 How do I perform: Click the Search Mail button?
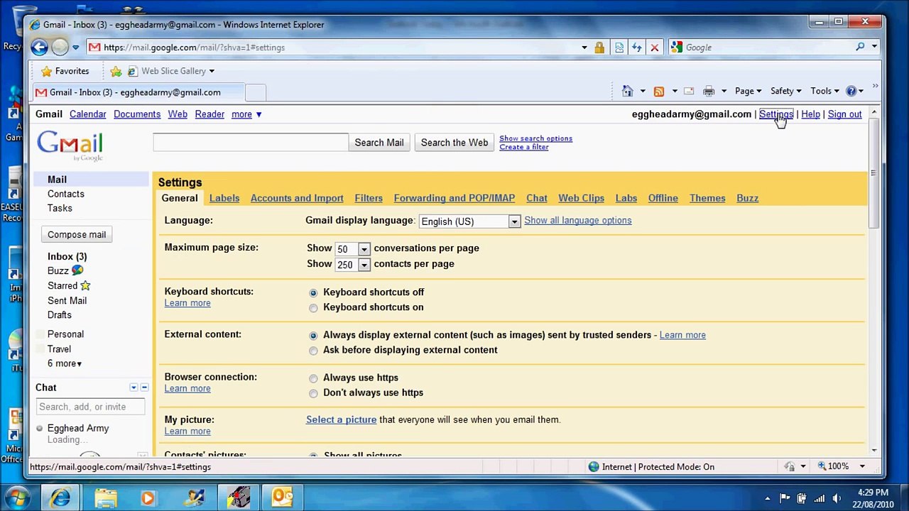pos(379,143)
